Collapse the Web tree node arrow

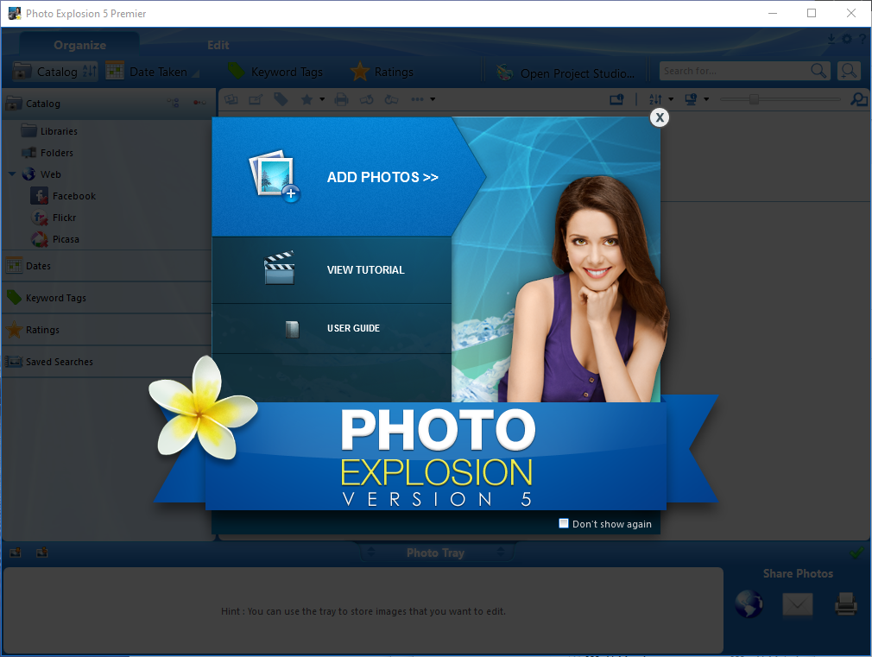tap(12, 174)
